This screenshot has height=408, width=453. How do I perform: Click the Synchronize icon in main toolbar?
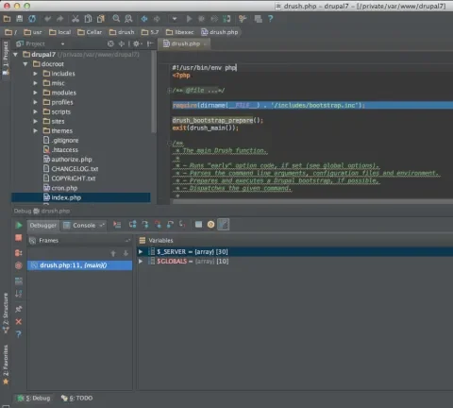click(32, 19)
